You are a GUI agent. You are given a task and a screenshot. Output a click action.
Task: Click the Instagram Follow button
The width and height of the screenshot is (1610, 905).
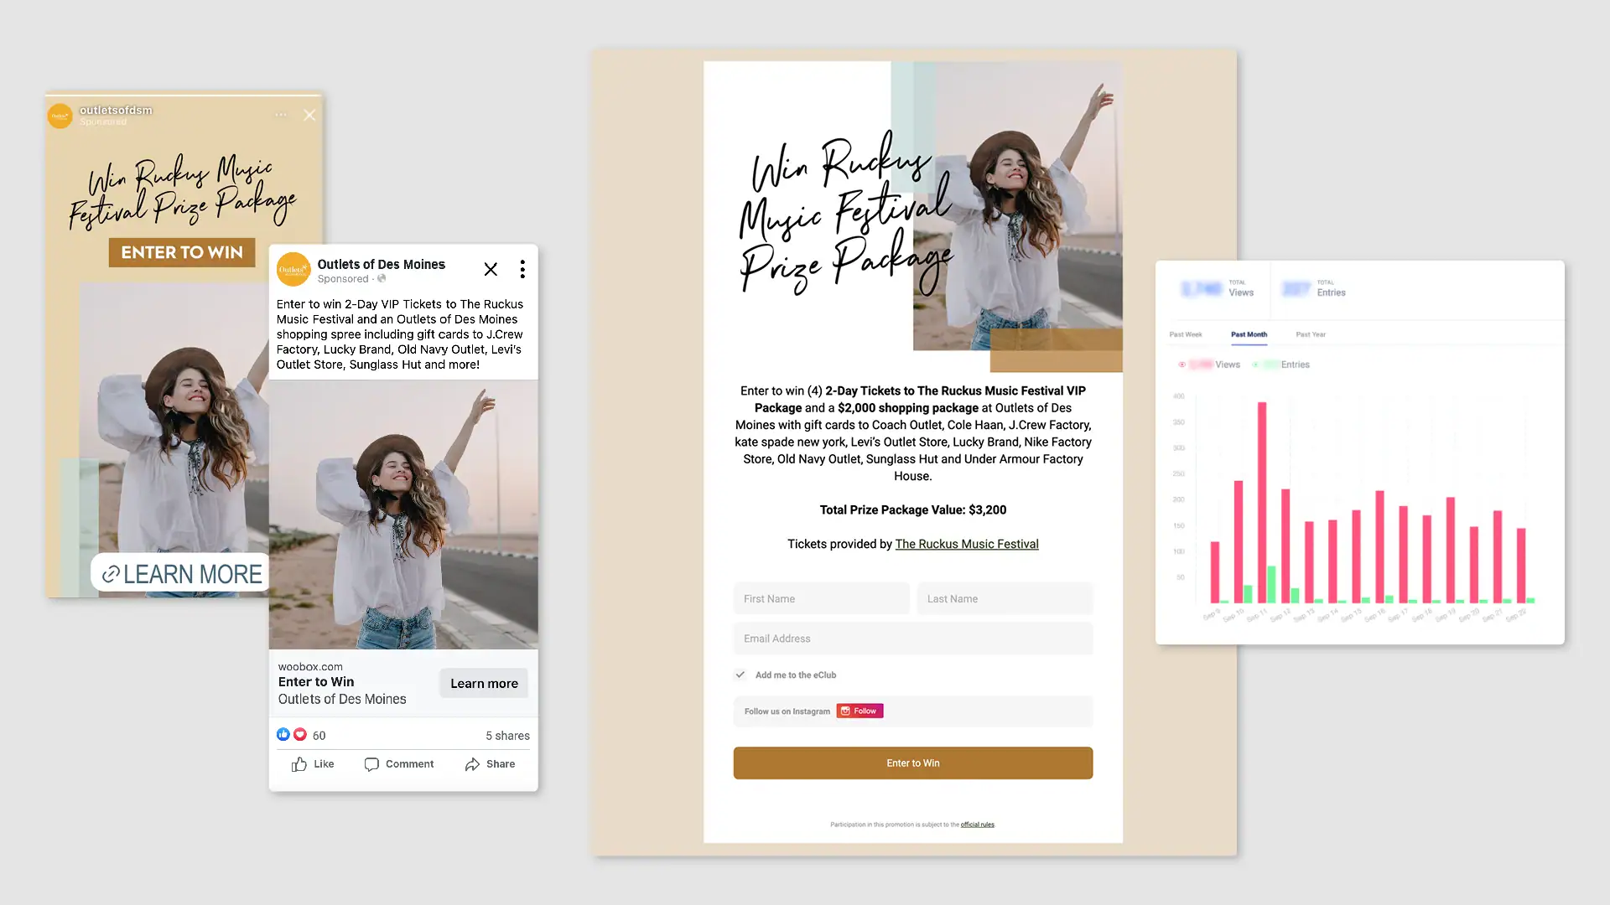tap(860, 711)
